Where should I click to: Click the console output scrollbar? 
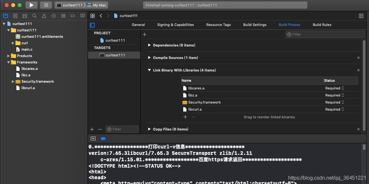[364, 147]
